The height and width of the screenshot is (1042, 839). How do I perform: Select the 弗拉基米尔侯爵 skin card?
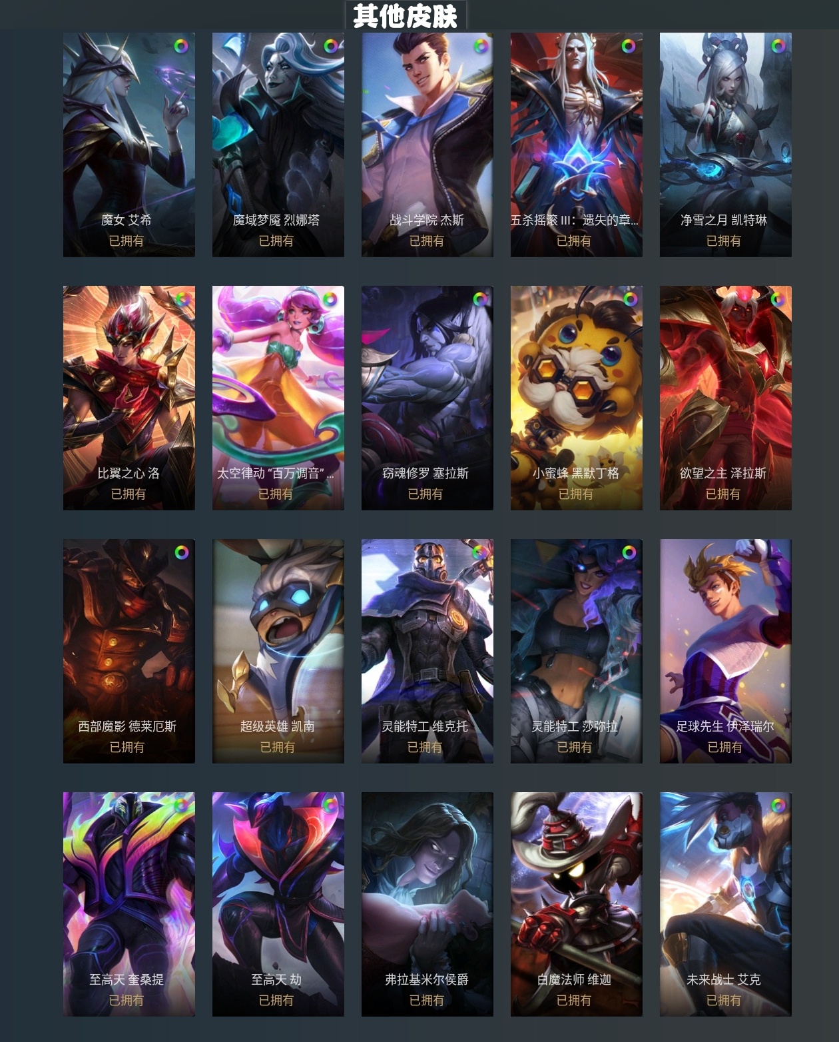pyautogui.click(x=427, y=904)
